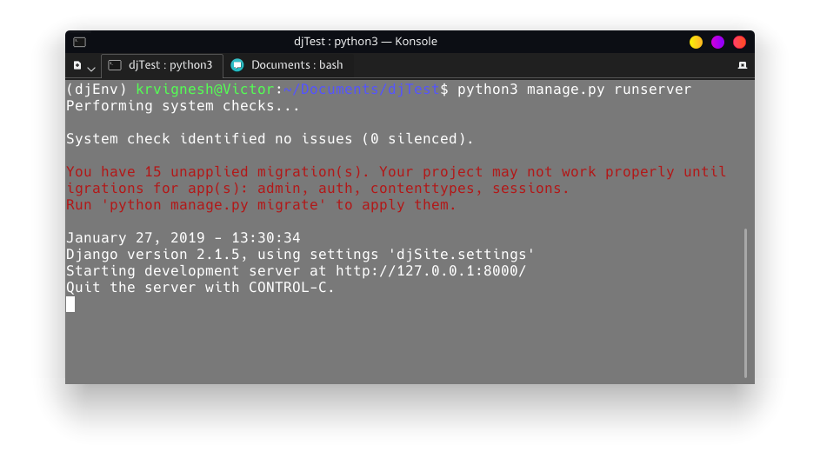Click the 'djSite.settings' text in output
820x458 pixels.
click(461, 255)
